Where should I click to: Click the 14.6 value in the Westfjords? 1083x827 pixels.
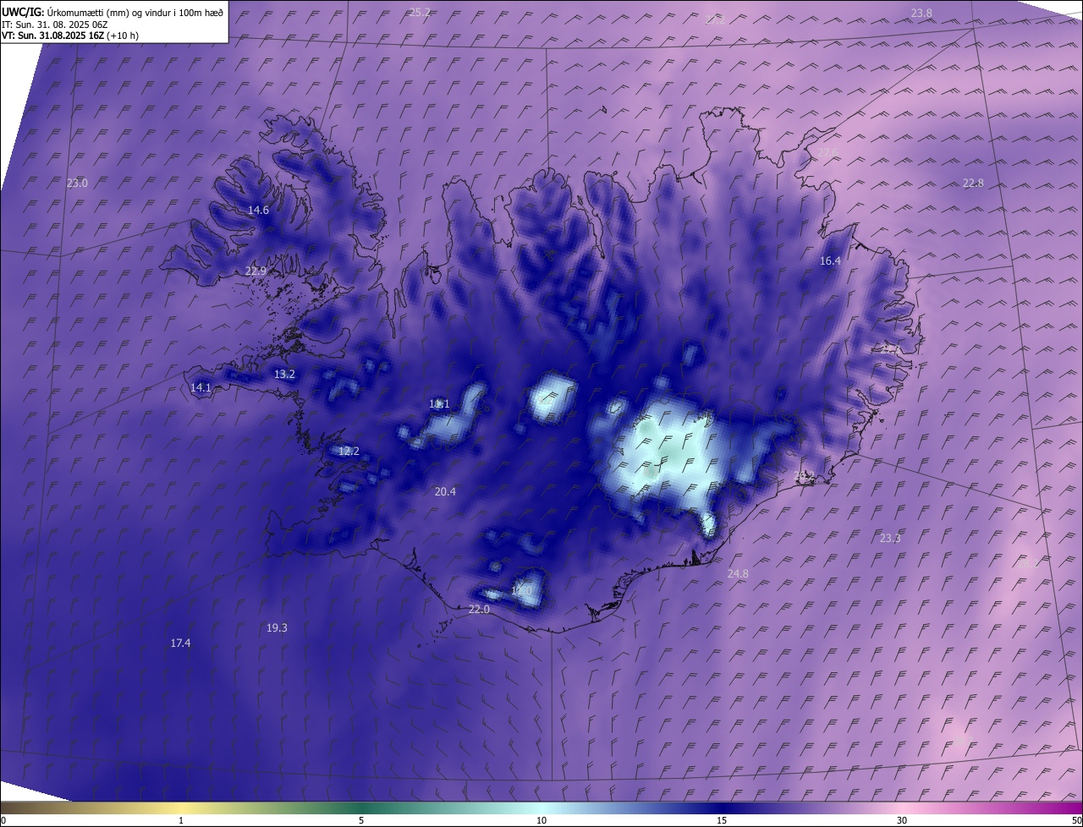coord(258,211)
